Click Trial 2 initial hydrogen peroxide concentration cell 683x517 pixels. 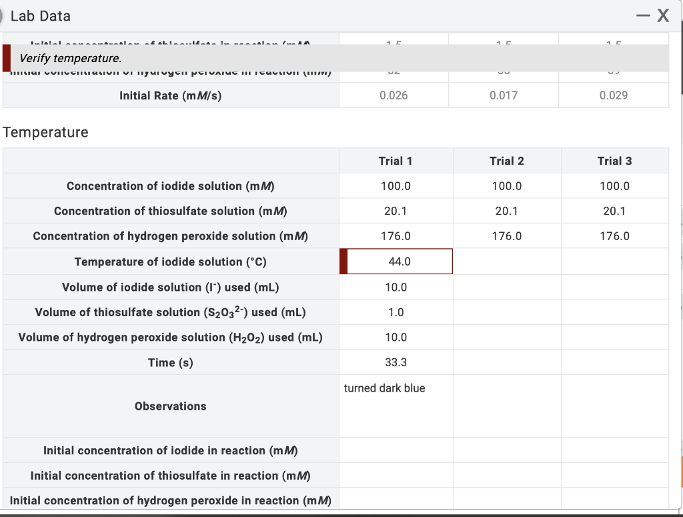[507, 499]
